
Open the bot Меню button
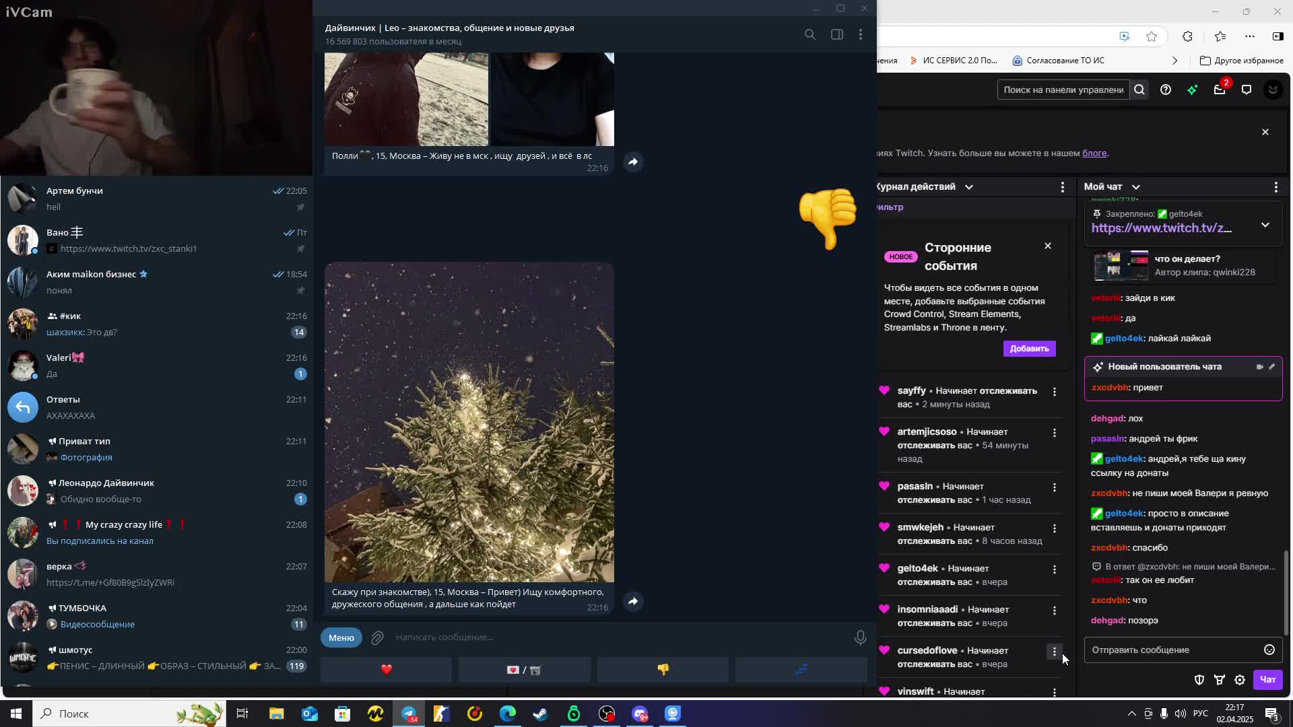pos(341,637)
